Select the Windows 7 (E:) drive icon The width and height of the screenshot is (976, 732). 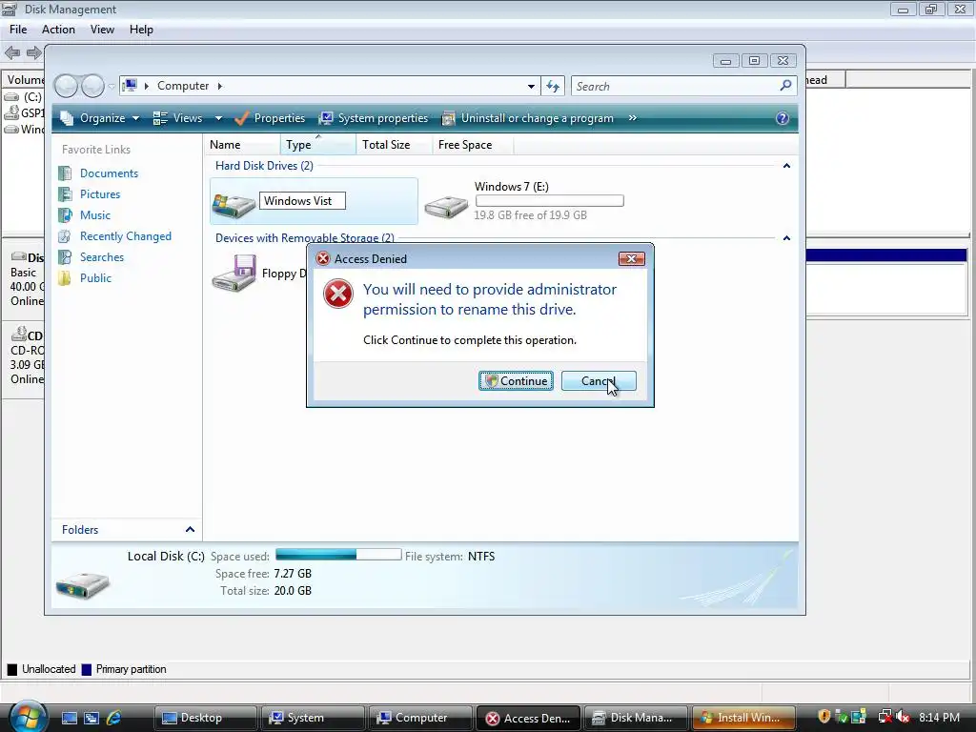pos(446,207)
